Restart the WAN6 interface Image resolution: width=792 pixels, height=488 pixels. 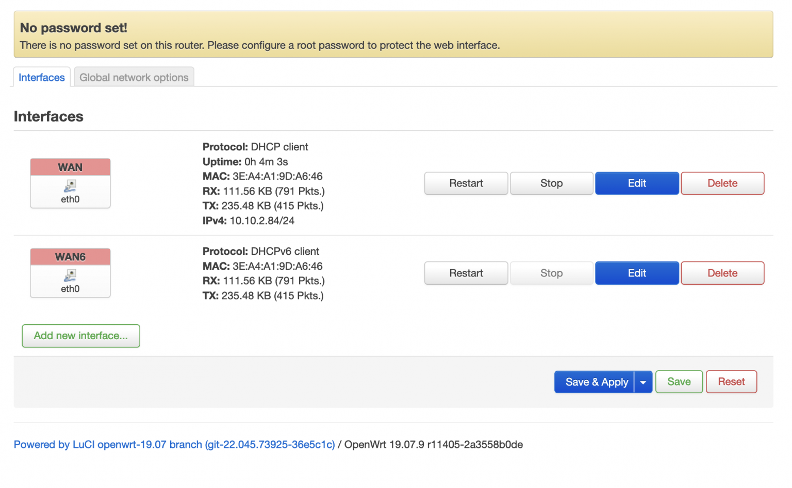(x=466, y=273)
